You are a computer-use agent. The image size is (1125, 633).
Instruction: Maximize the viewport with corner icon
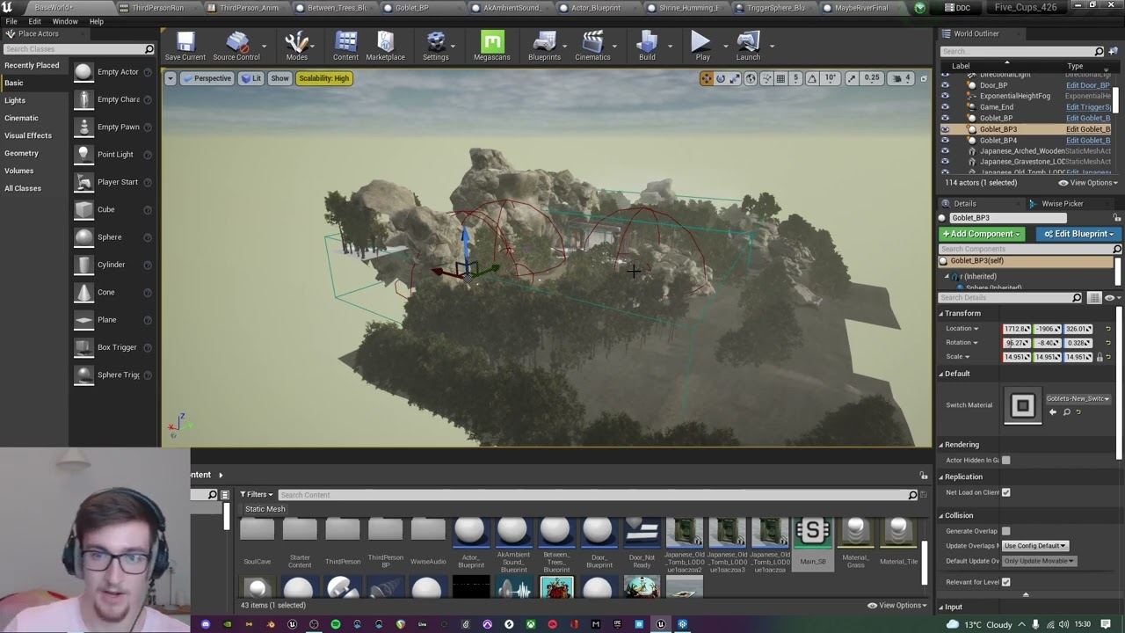tap(923, 78)
